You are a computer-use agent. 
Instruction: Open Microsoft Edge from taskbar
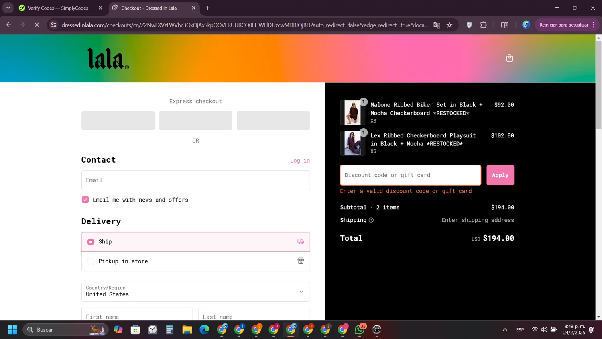[x=204, y=330]
